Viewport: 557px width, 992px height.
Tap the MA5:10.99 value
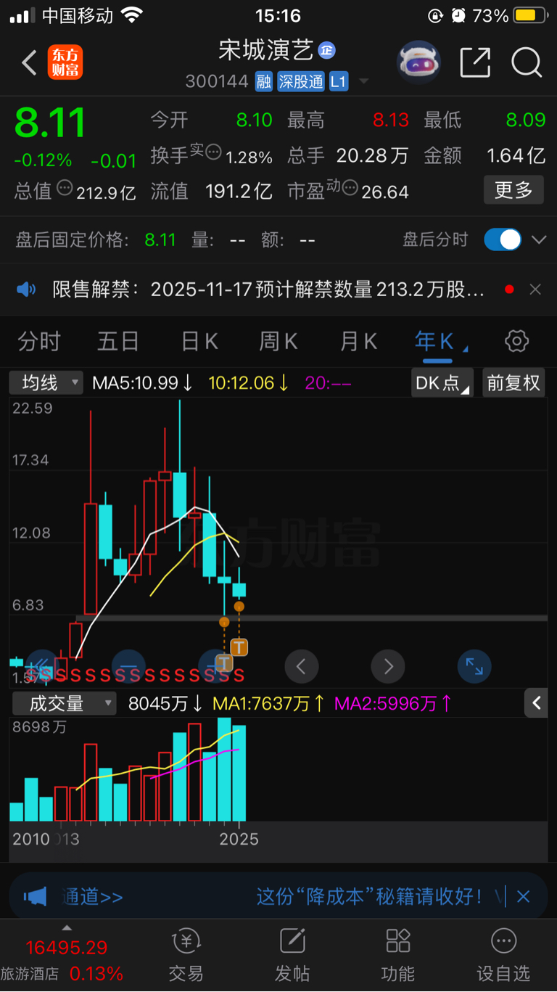[142, 382]
